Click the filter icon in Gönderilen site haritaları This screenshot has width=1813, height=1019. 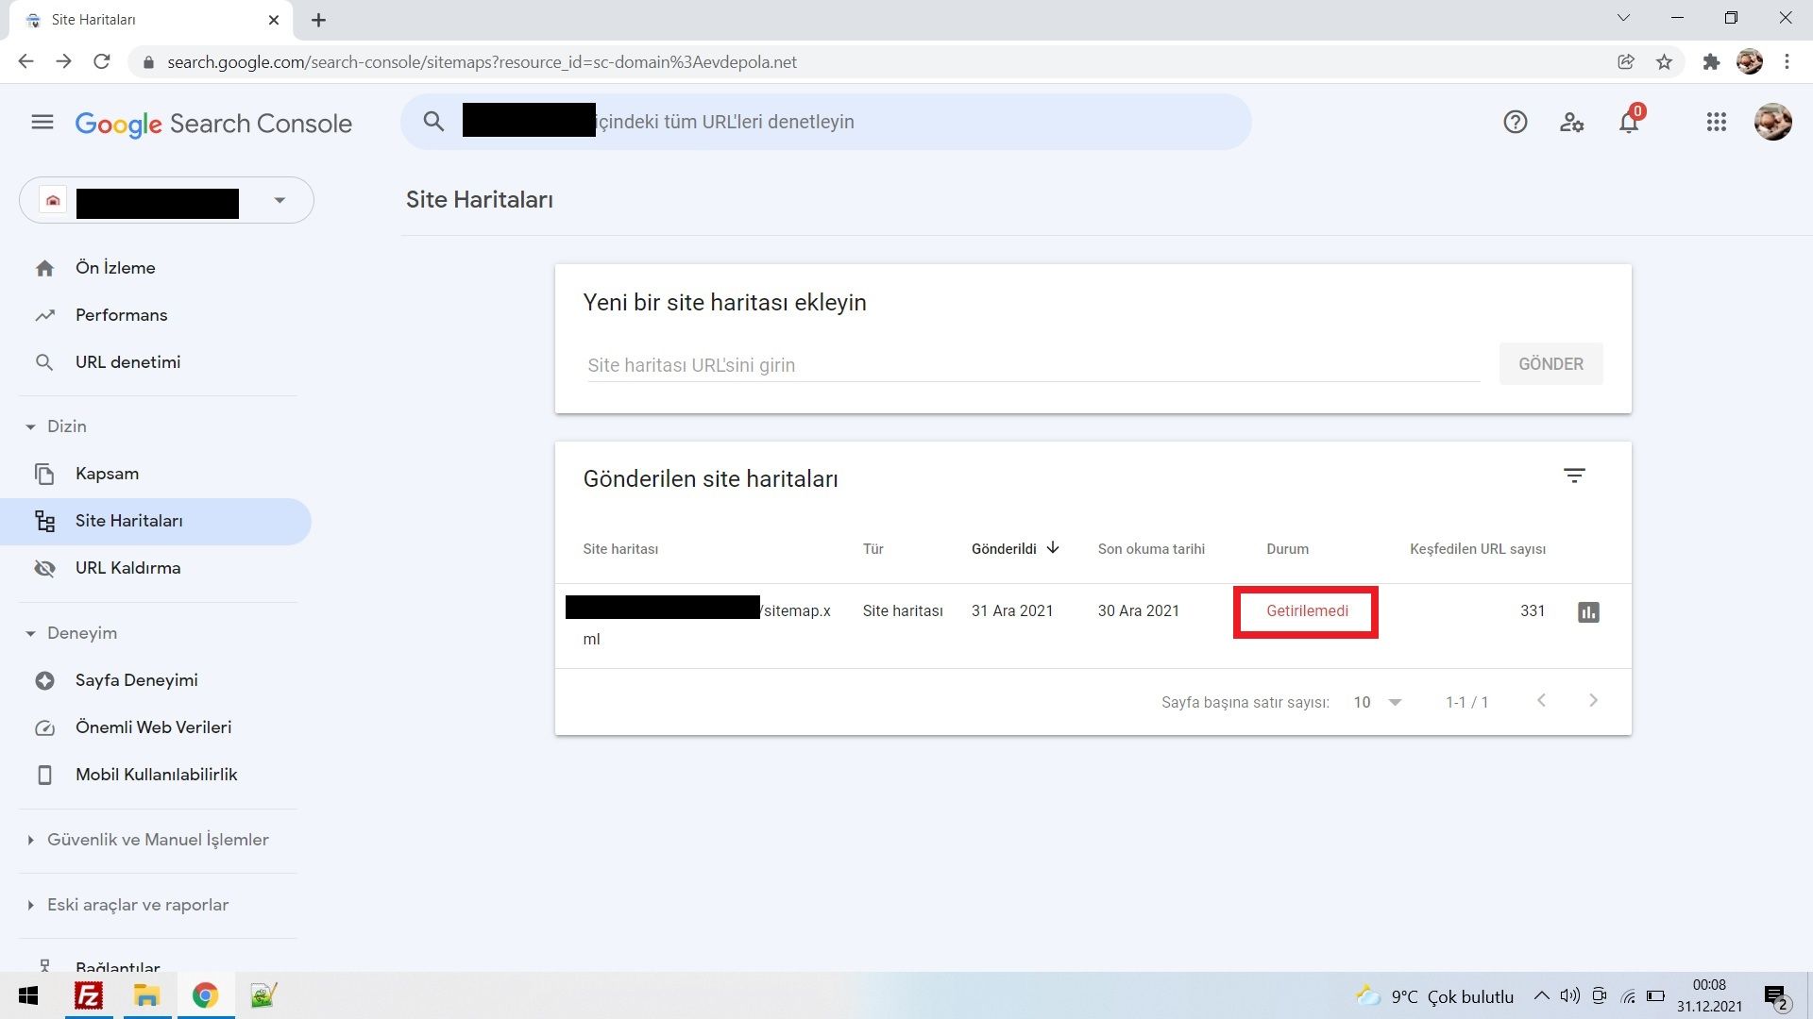pos(1573,476)
